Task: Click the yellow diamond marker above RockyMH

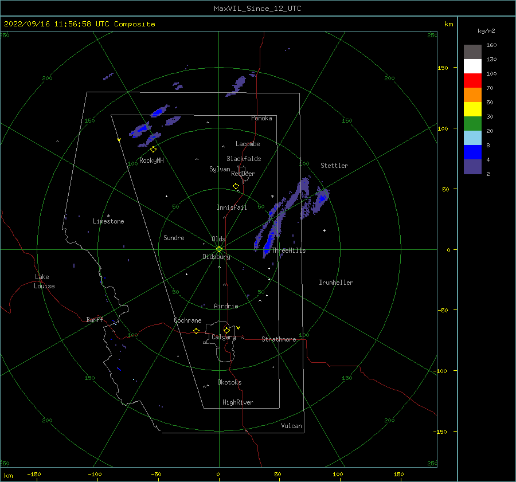Action: click(153, 150)
